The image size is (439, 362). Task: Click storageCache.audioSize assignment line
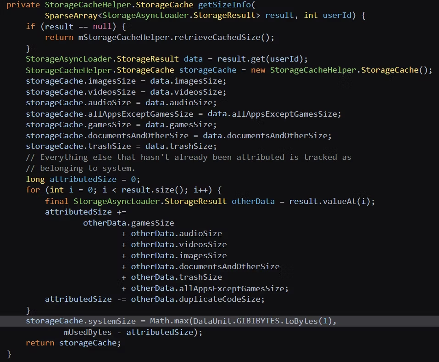point(121,102)
